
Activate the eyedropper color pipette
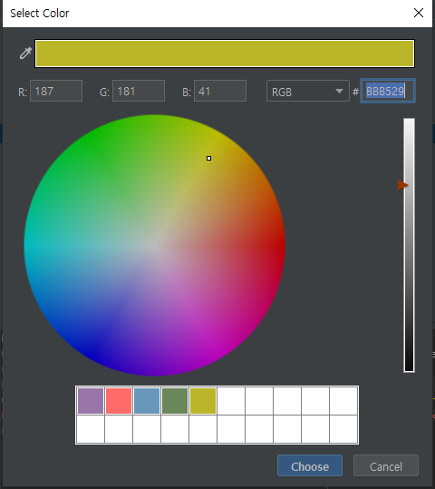pos(25,54)
